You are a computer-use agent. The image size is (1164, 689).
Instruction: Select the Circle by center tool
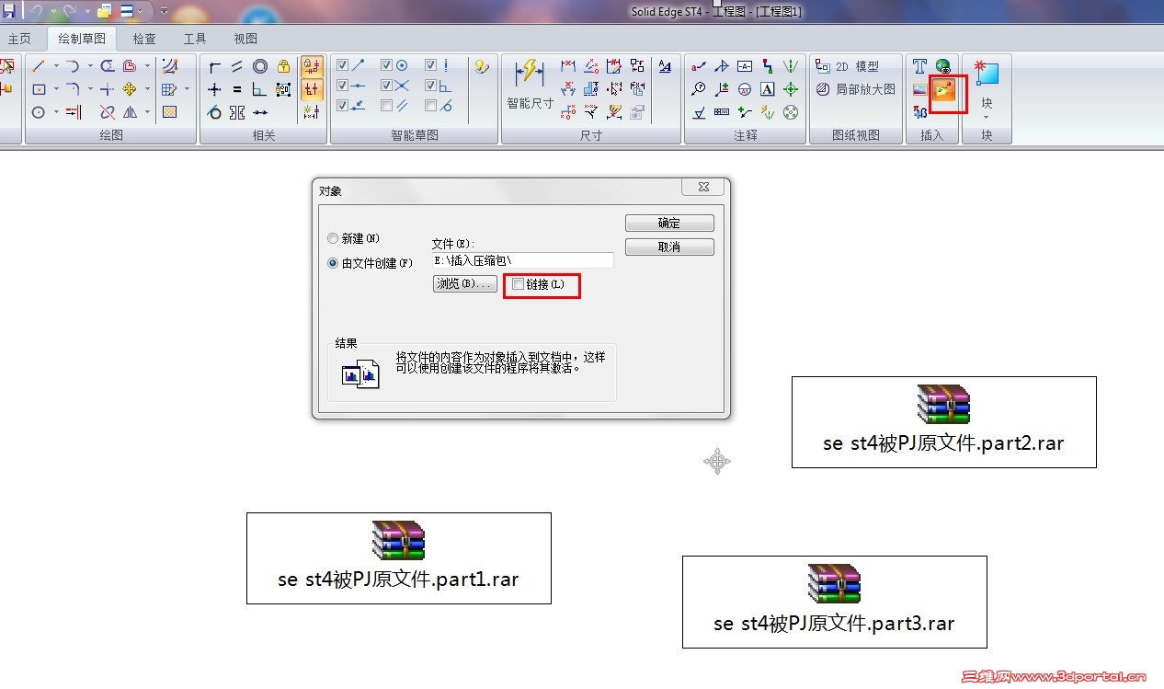point(39,112)
